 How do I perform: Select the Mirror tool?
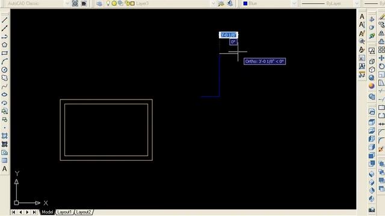(381, 33)
